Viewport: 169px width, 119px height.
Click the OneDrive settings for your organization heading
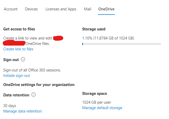click(39, 85)
